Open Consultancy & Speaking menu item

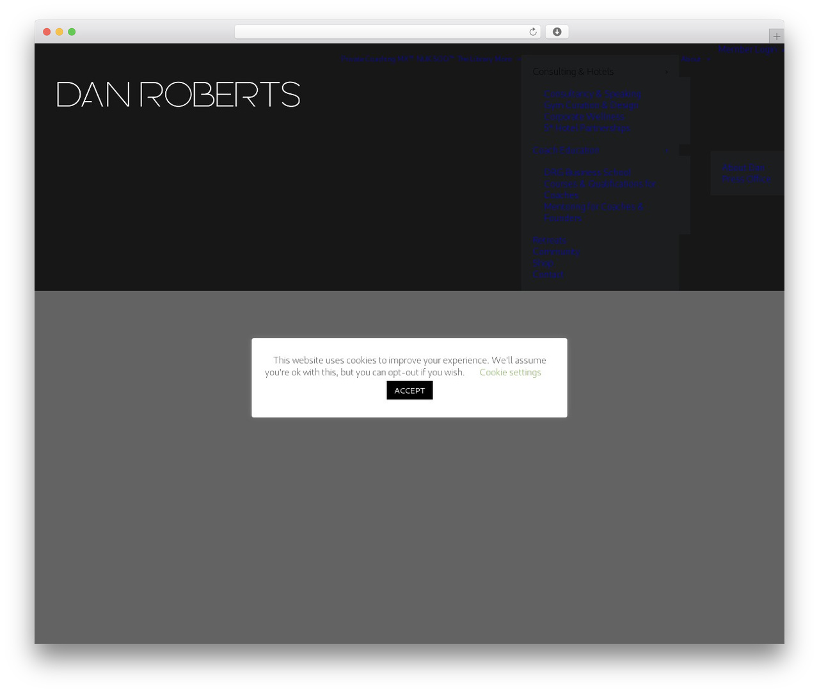click(x=592, y=94)
